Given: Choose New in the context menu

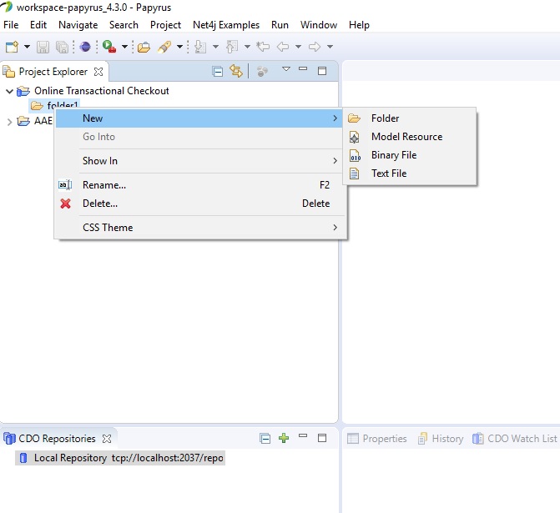Looking at the screenshot, I should click(x=199, y=118).
